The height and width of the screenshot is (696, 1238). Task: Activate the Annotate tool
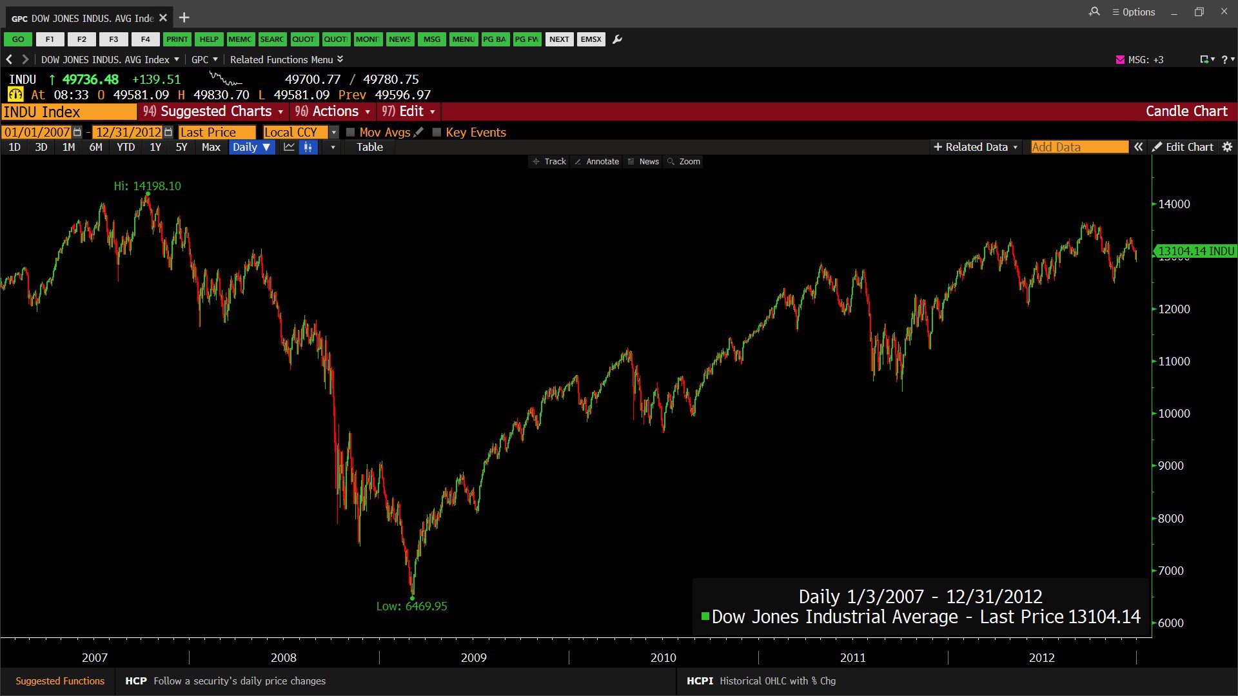[x=597, y=162]
